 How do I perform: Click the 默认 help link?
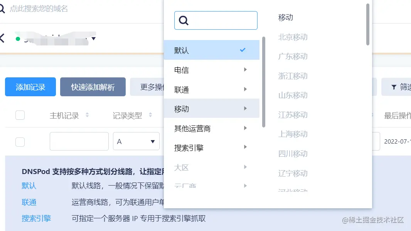pyautogui.click(x=29, y=186)
